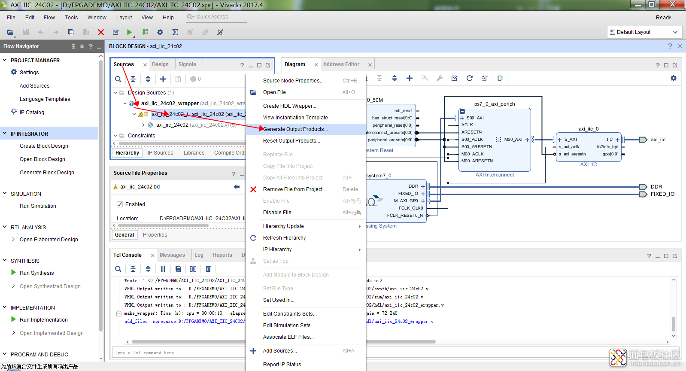Click Flow Navigator help question mark
The height and width of the screenshot is (371, 686).
(x=91, y=46)
